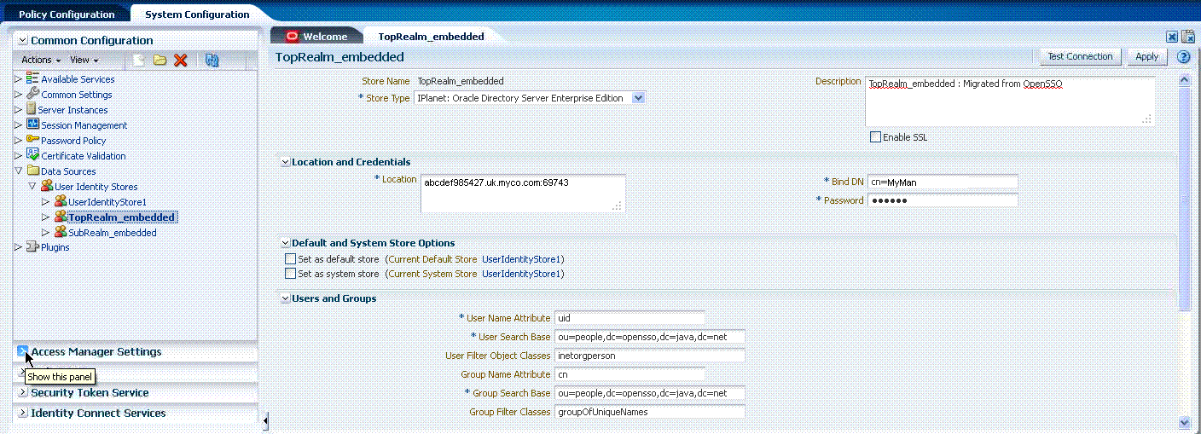Click the Apply button
This screenshot has height=434, width=1201.
tap(1146, 56)
